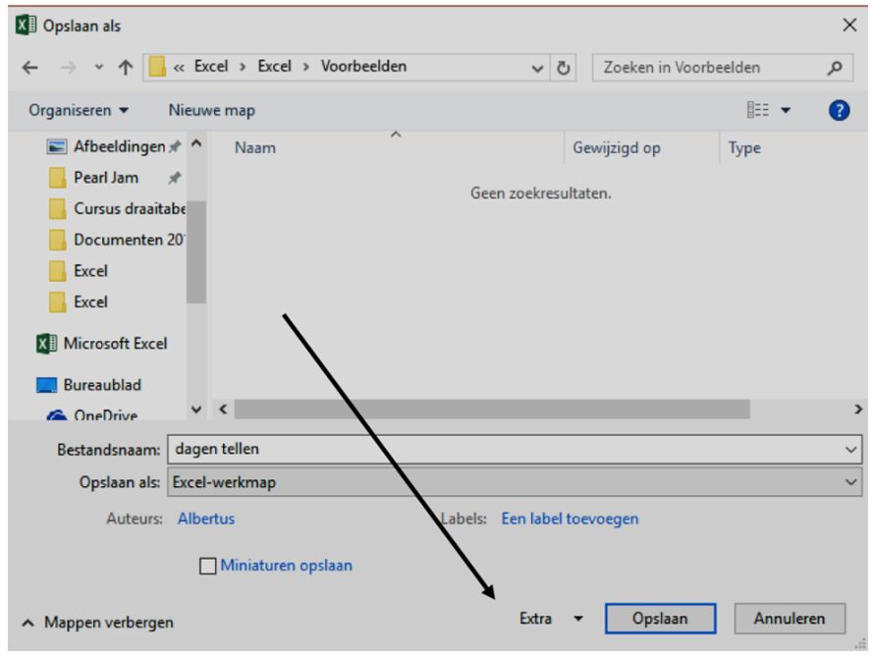Click the horizontal scrollbar in the file list

coord(491,409)
